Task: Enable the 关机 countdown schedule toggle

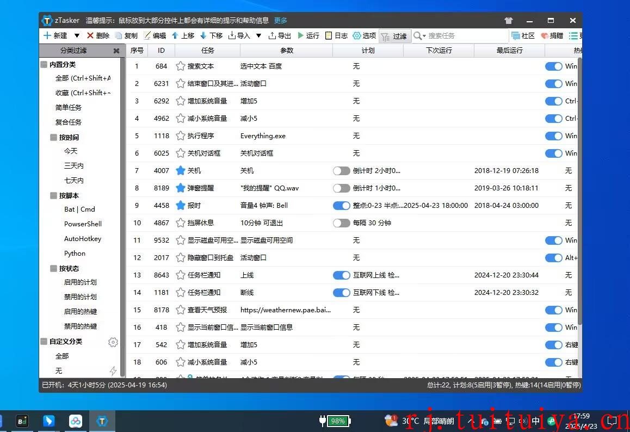Action: point(342,171)
